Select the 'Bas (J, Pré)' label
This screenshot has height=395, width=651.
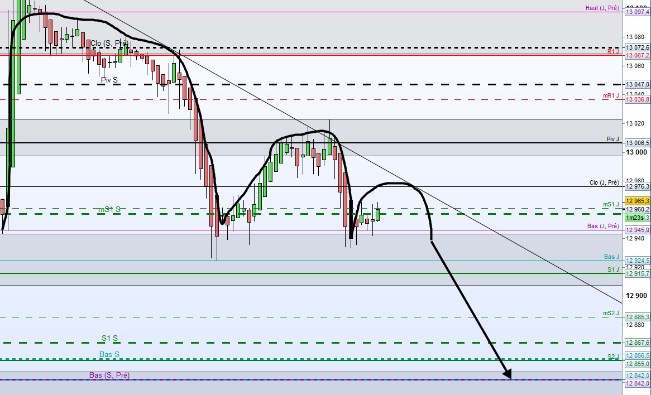point(603,226)
